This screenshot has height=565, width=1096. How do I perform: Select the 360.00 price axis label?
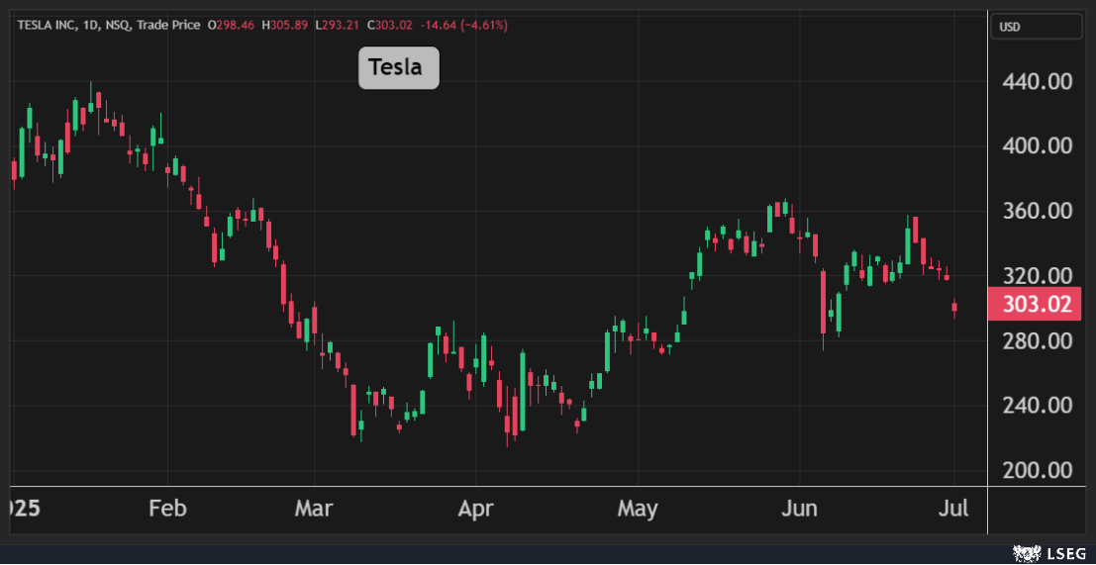click(x=1037, y=211)
